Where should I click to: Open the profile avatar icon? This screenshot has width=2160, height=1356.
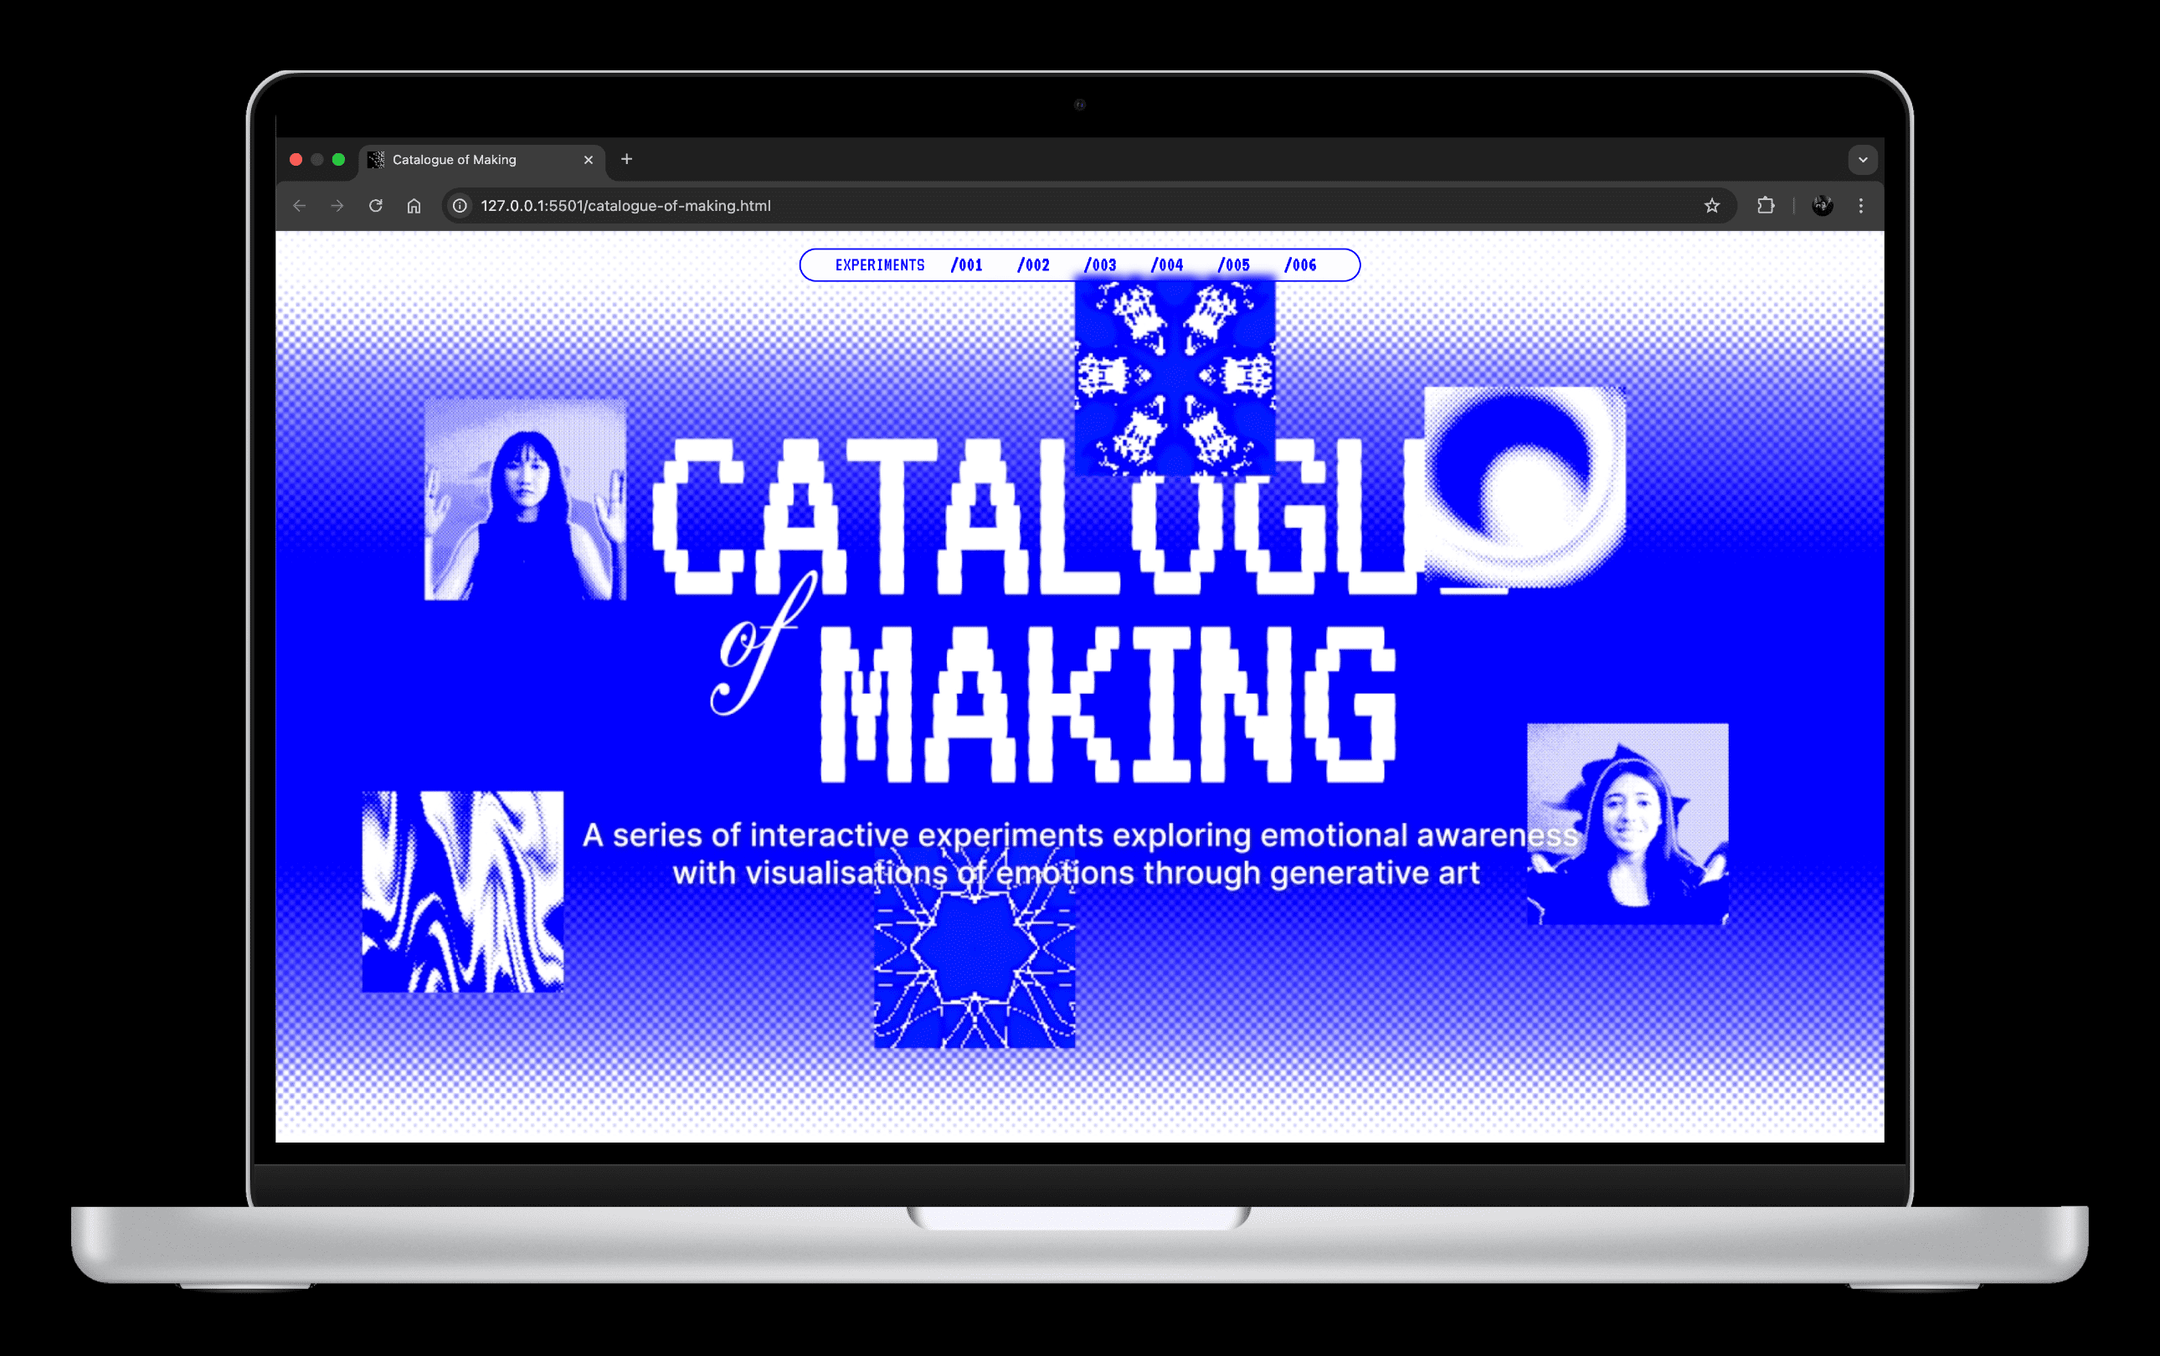1822,206
